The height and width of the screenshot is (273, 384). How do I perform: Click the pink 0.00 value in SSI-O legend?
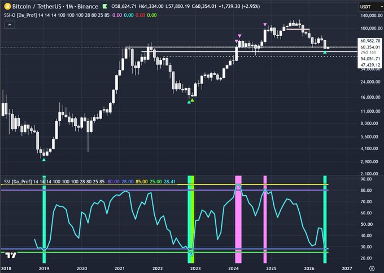pyautogui.click(x=117, y=15)
